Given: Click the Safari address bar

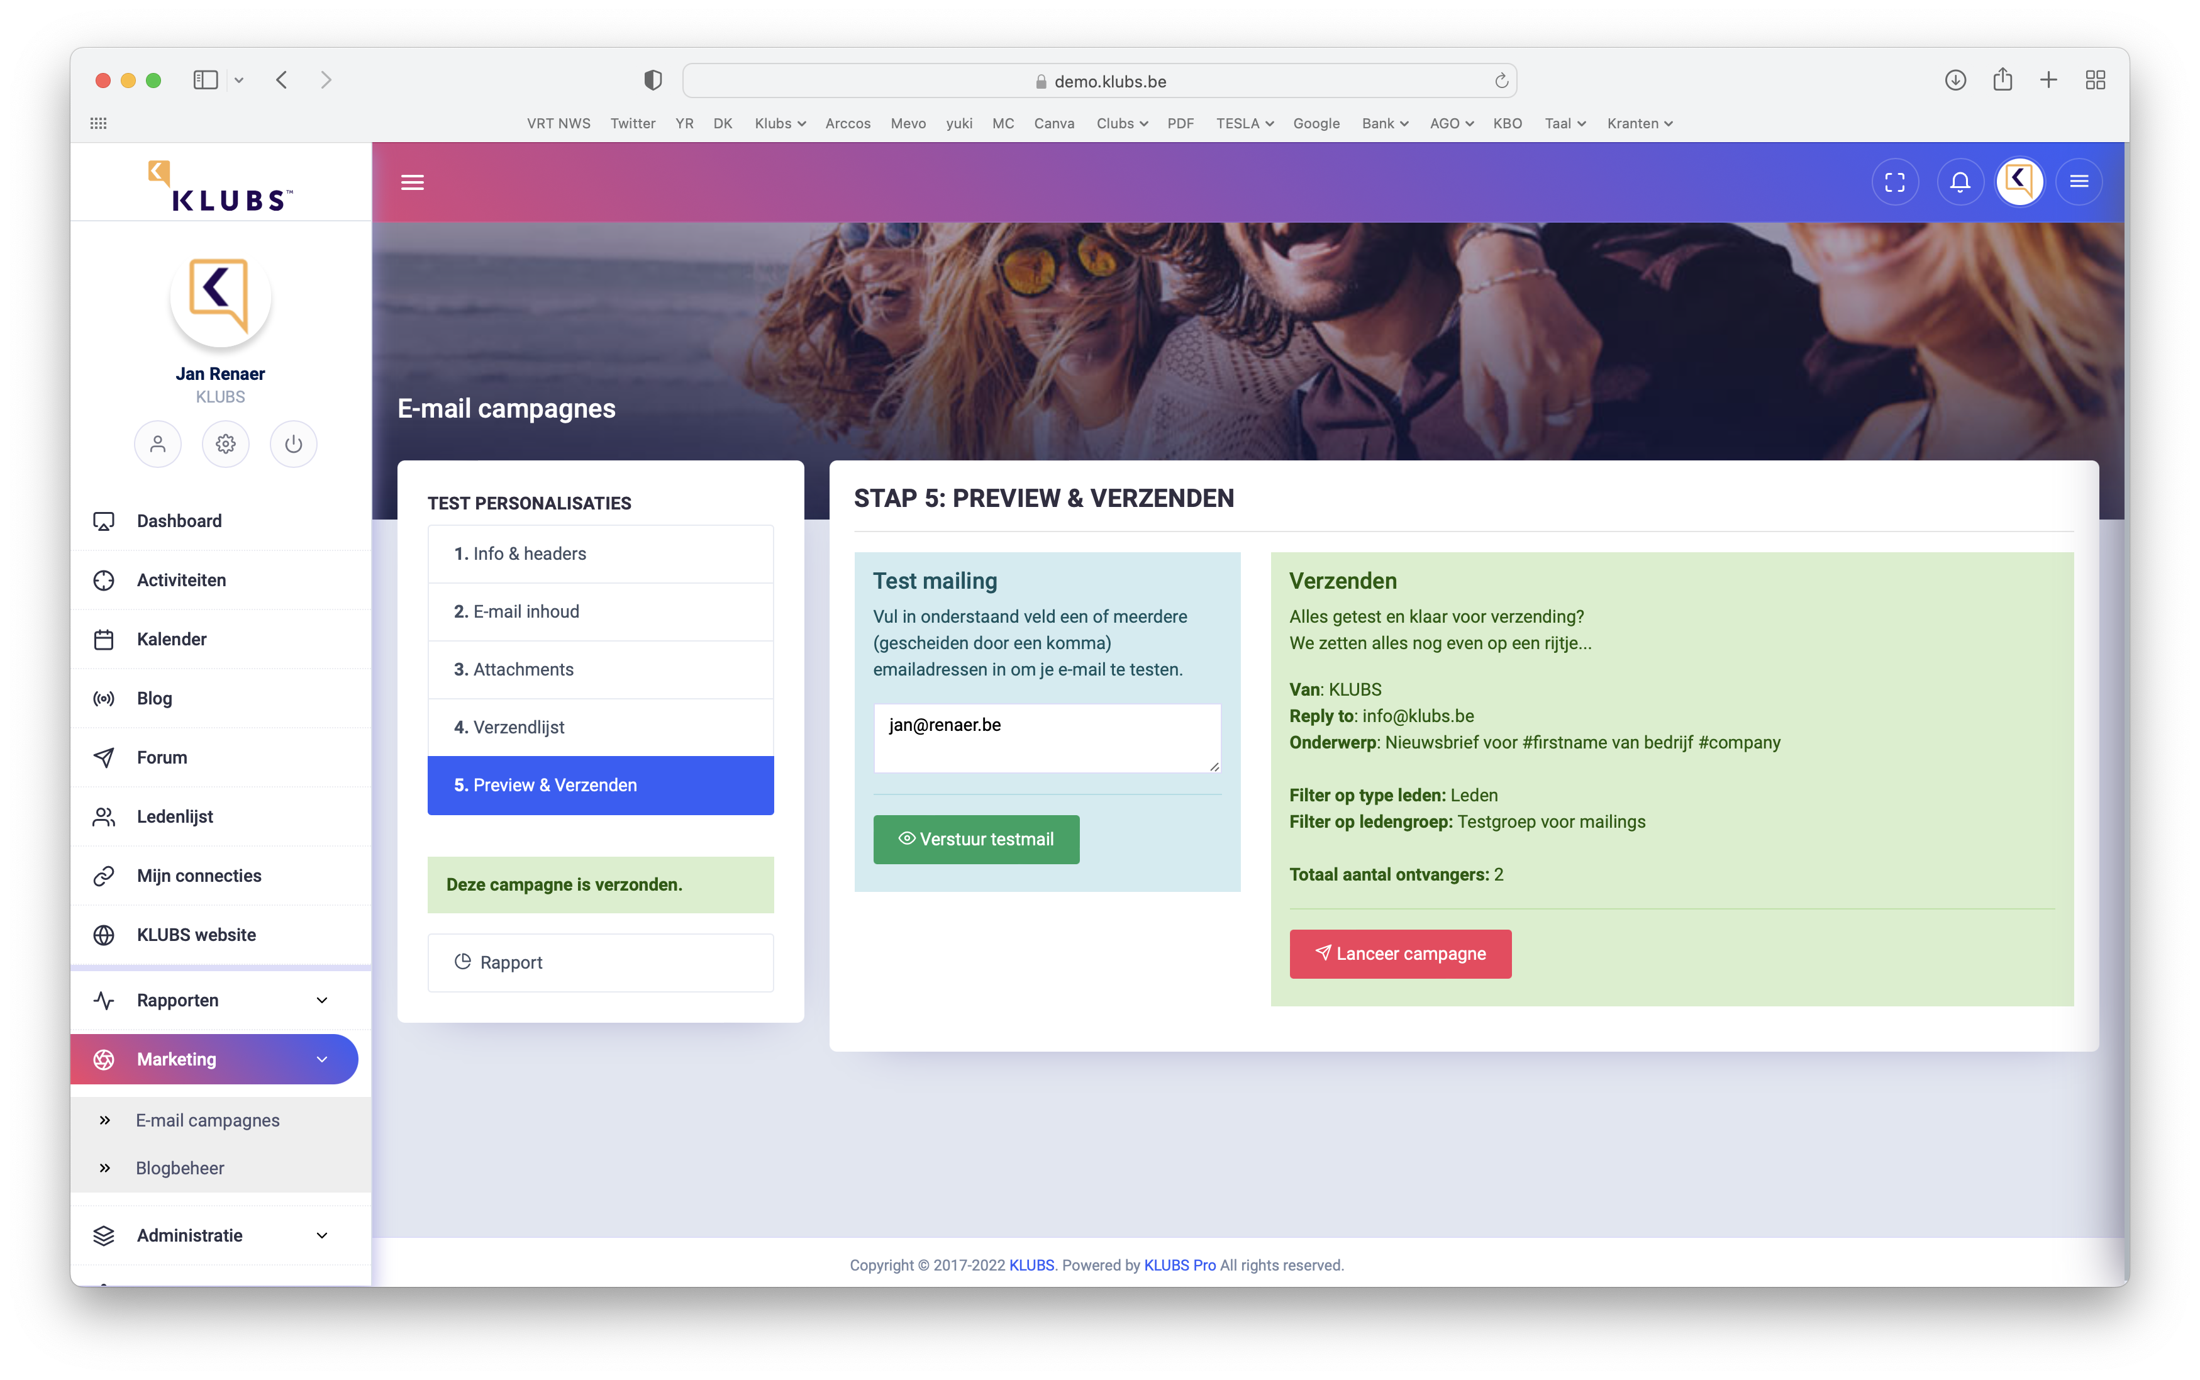Looking at the screenshot, I should click(x=1099, y=81).
